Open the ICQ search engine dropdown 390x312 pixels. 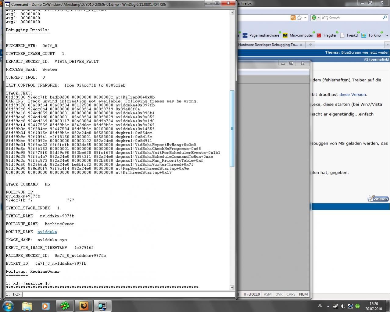click(x=315, y=18)
